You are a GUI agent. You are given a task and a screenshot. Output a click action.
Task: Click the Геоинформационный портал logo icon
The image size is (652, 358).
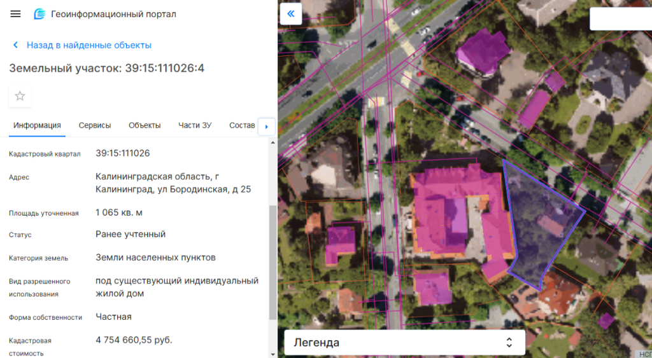(x=39, y=14)
